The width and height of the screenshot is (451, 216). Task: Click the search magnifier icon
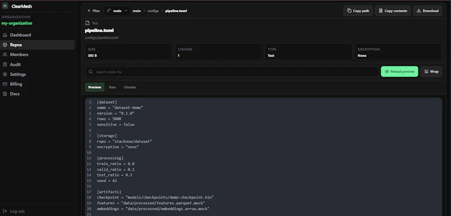91,72
